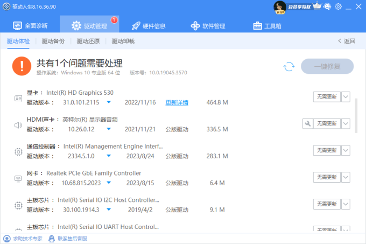Image resolution: width=366 pixels, height=244 pixels.
Task: Click Intel(R) HD Graphics 530 device name
Action: 80,93
